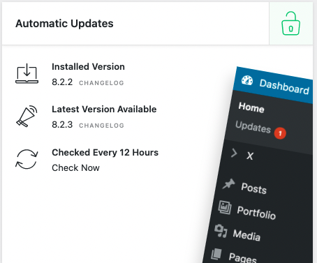Open the Updates submenu entry
The image size is (317, 263).
(x=253, y=127)
